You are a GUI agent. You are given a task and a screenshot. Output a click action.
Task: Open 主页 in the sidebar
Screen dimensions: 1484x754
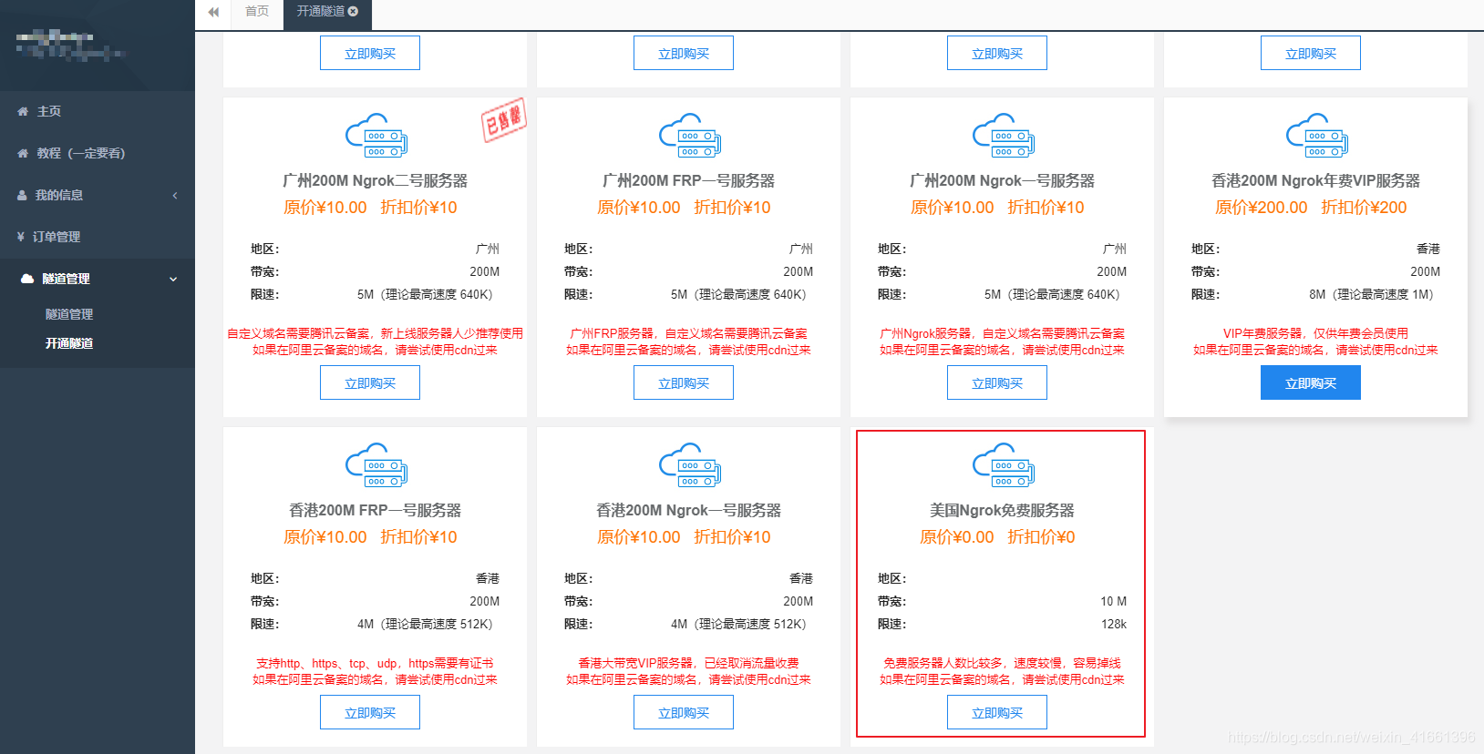(97, 111)
